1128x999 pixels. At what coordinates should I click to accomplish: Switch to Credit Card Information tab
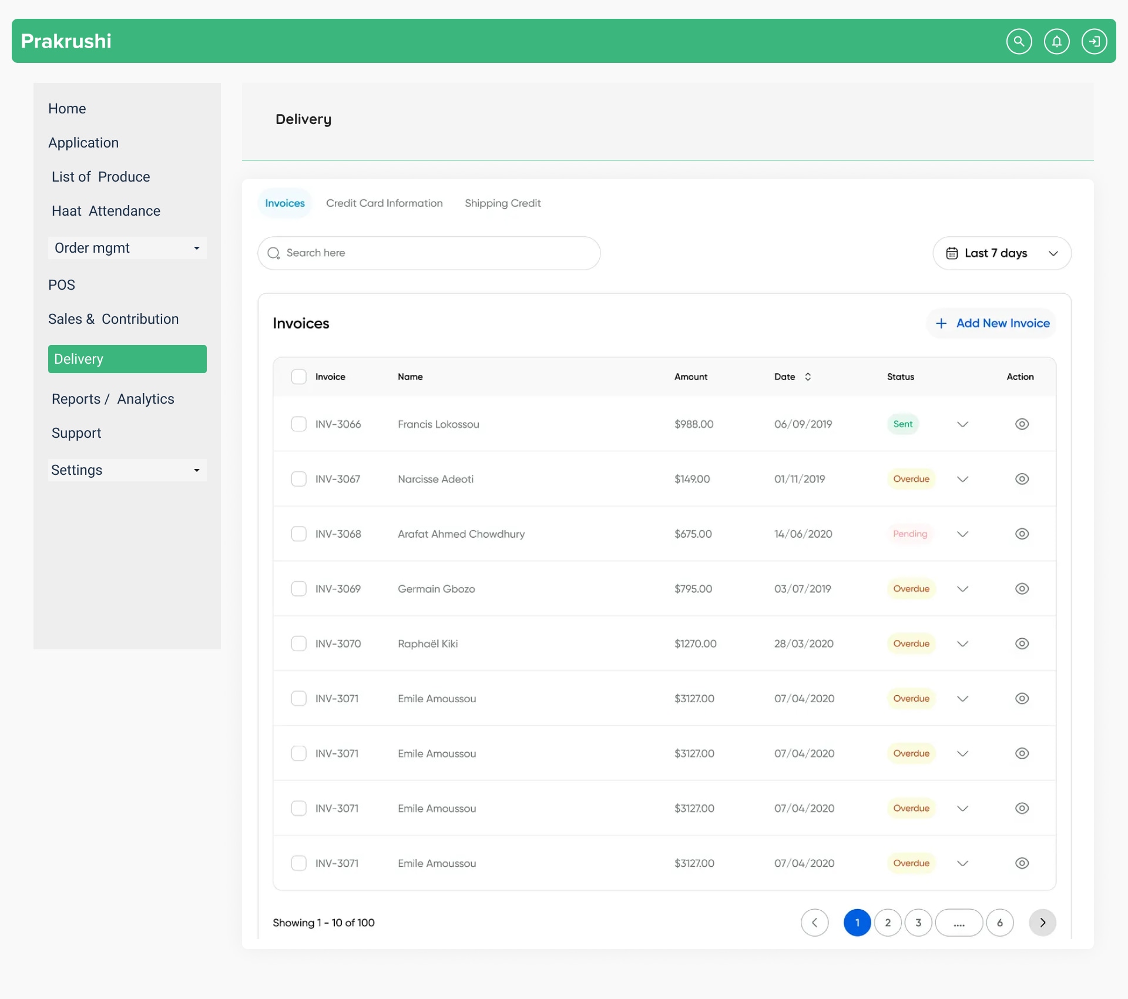(x=384, y=203)
